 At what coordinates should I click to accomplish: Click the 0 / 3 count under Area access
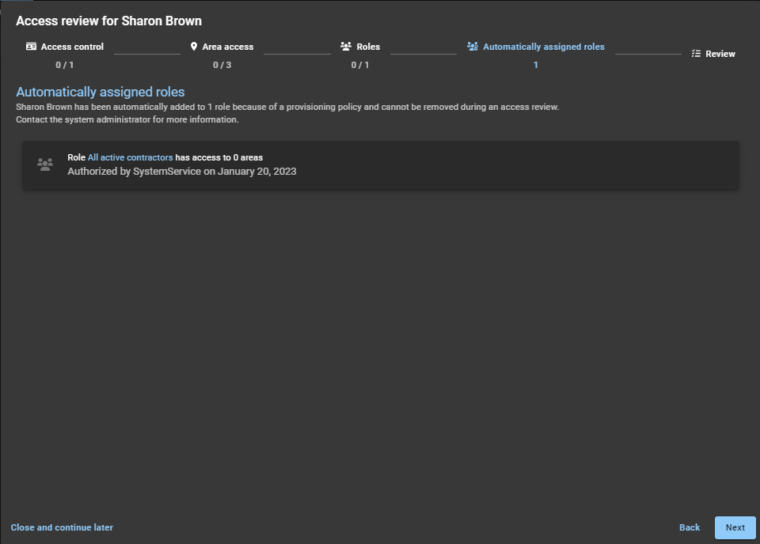pyautogui.click(x=222, y=65)
